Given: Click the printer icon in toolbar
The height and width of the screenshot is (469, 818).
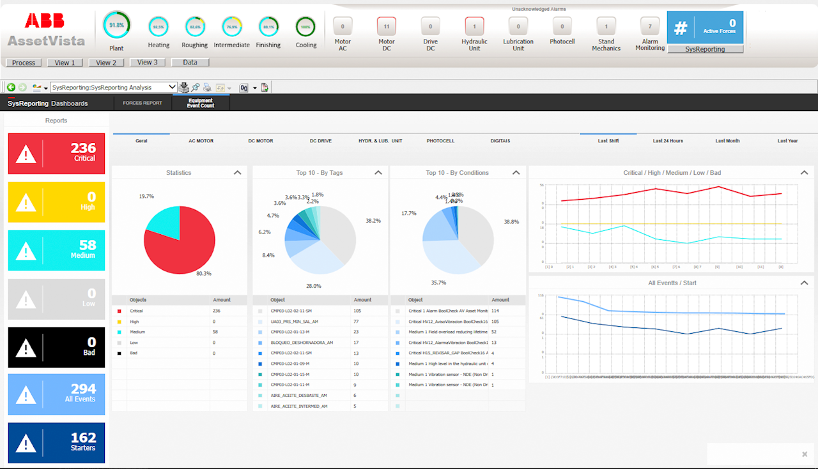Looking at the screenshot, I should [x=208, y=87].
